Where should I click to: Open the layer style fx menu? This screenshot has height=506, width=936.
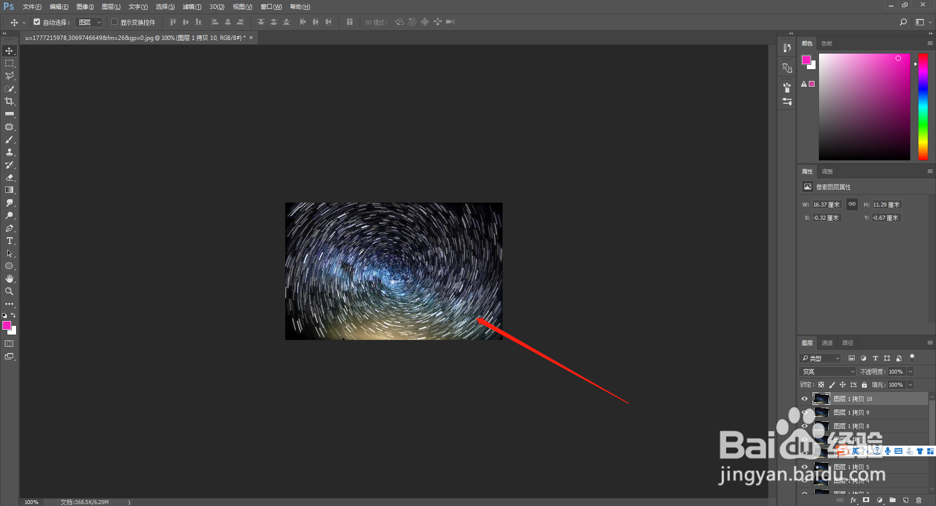(853, 500)
